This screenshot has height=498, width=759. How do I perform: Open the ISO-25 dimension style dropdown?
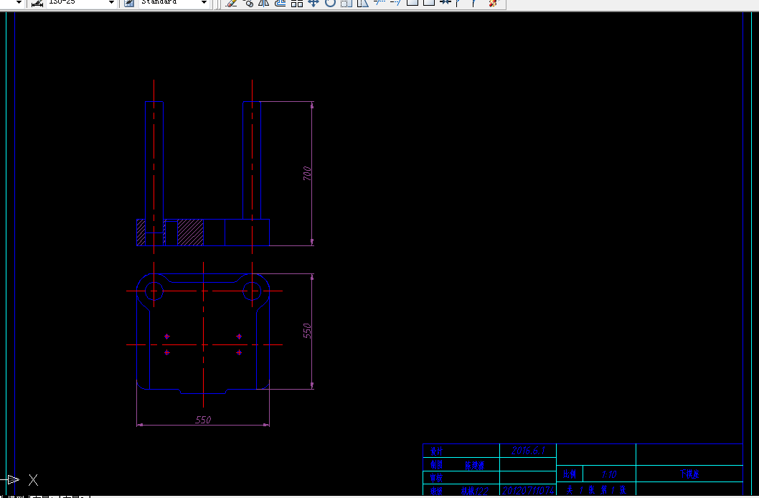pos(111,3)
